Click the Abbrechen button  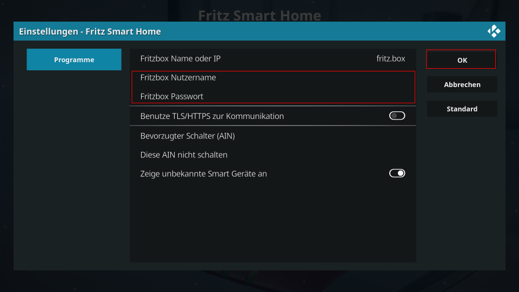462,84
